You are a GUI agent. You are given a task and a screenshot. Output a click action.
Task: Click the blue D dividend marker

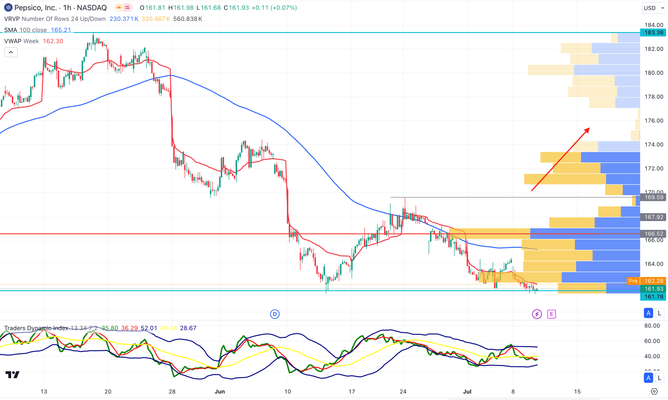click(275, 314)
